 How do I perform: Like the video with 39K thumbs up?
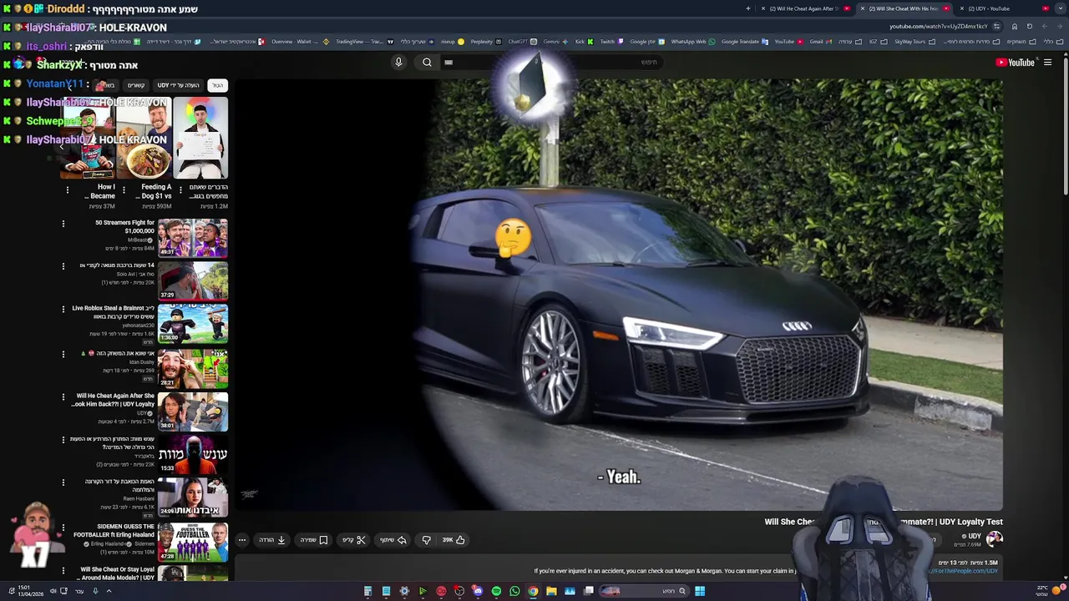(x=453, y=540)
